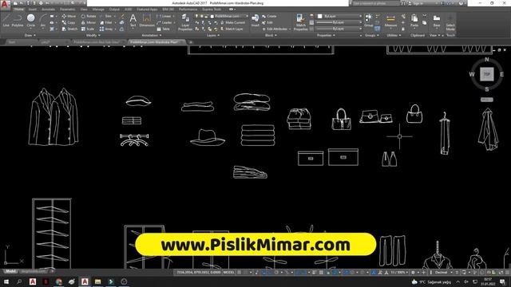Select the Polyline tool
Screen dimensions: 511x287
18,20
